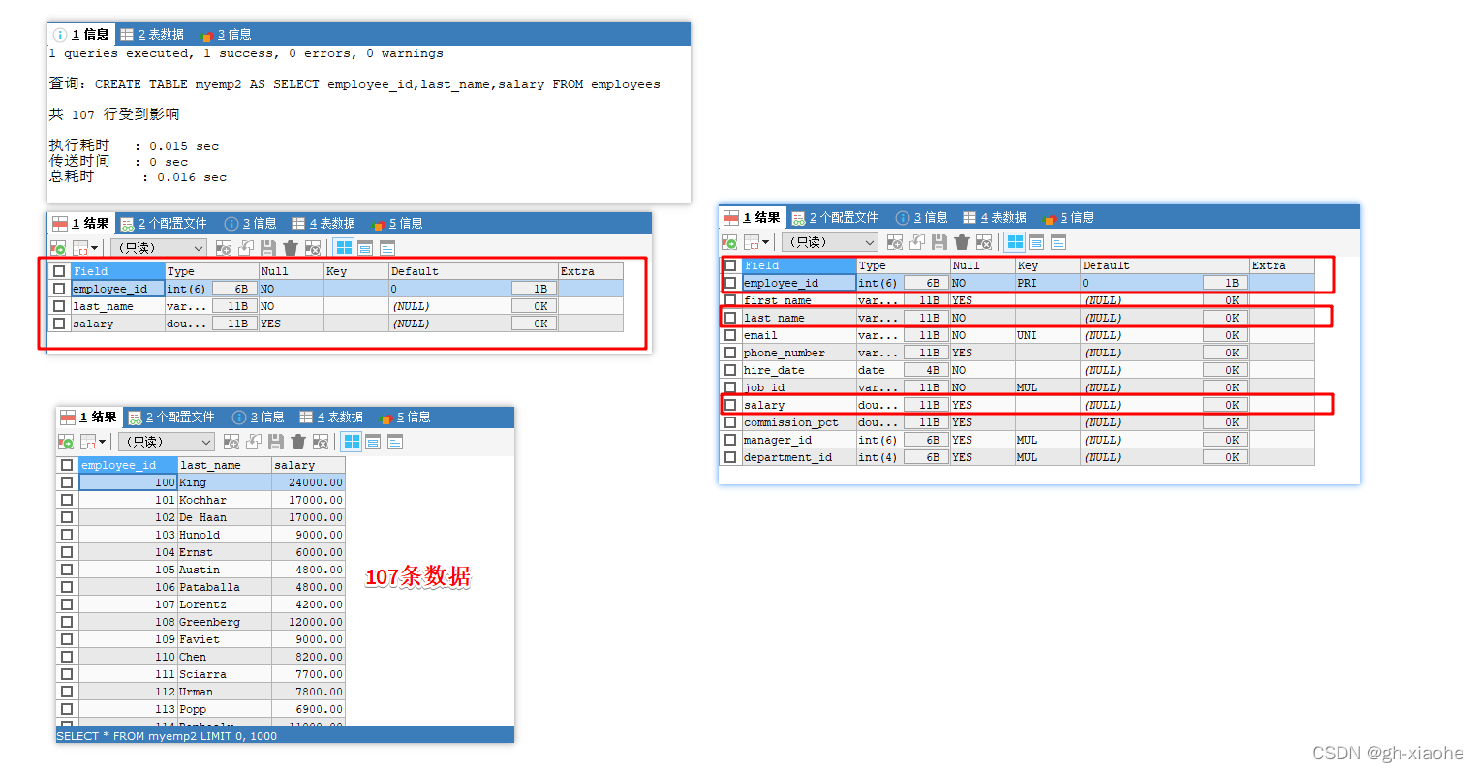Insert new row in 11-field employees structure panel
The width and height of the screenshot is (1478, 772).
pos(895,242)
